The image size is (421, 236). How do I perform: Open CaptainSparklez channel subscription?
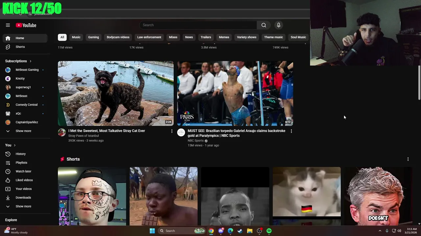click(x=25, y=122)
